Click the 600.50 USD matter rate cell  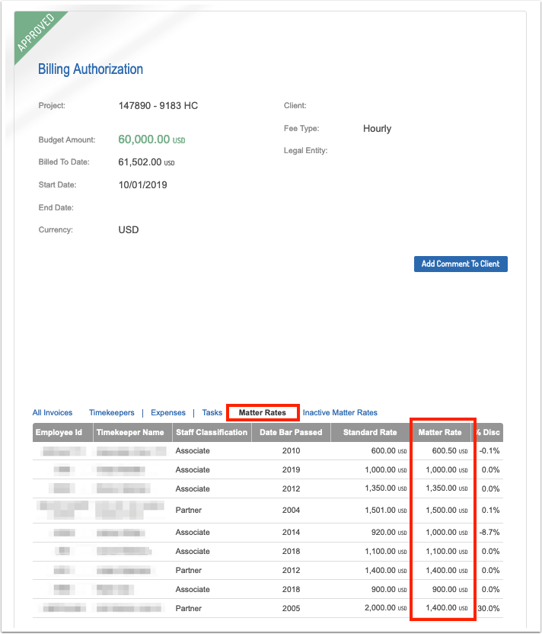[x=450, y=450]
